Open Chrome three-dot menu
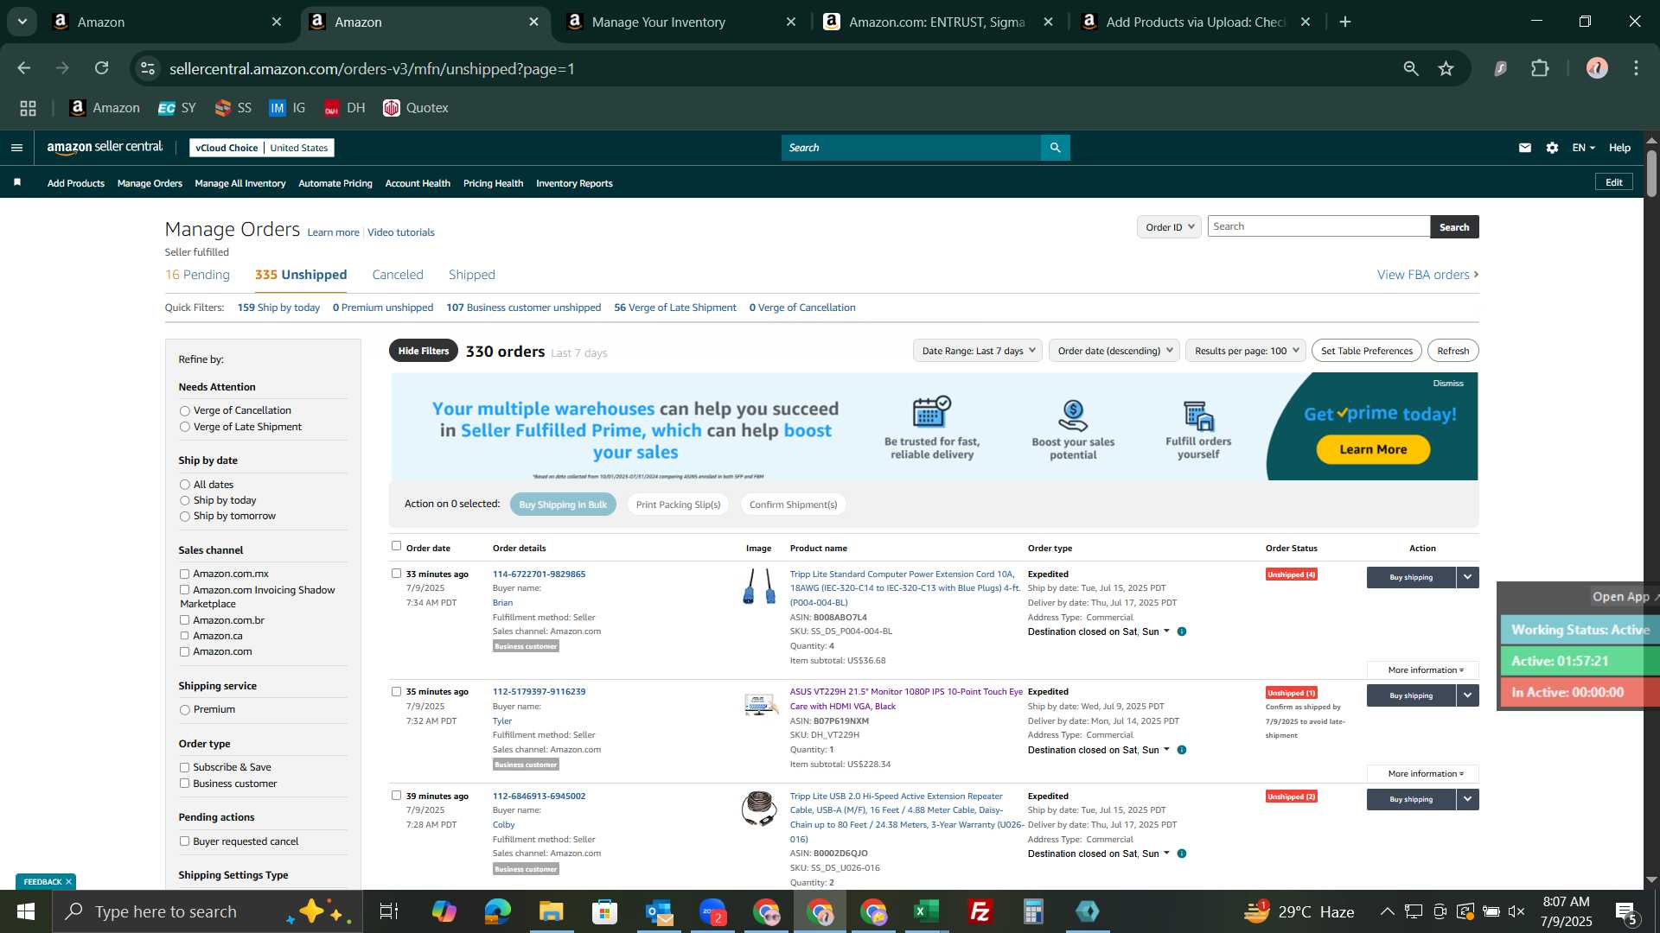The height and width of the screenshot is (933, 1660). pyautogui.click(x=1637, y=68)
